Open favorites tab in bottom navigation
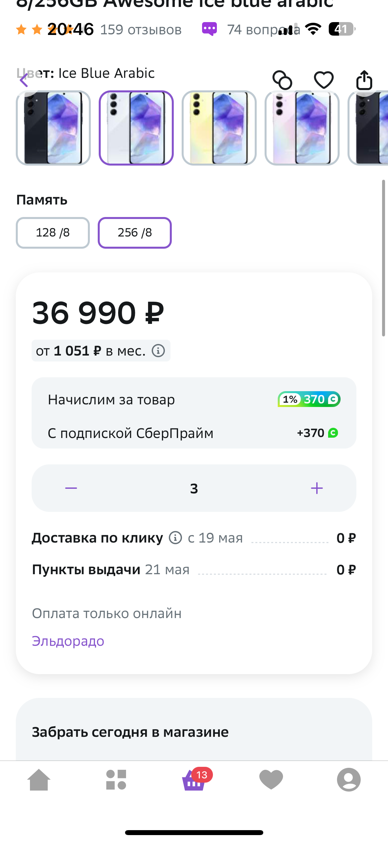This screenshot has height=843, width=388. (271, 780)
